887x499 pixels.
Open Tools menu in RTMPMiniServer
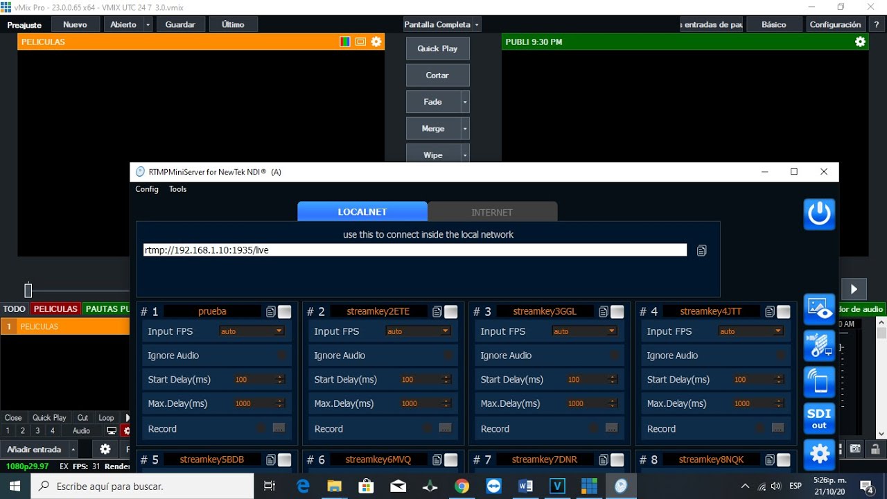tap(178, 189)
